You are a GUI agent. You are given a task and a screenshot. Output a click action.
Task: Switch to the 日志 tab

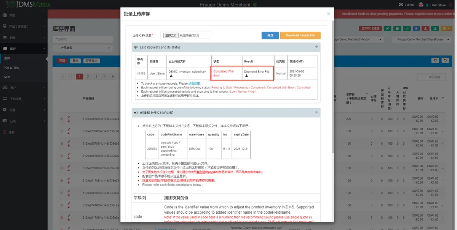coord(75,61)
